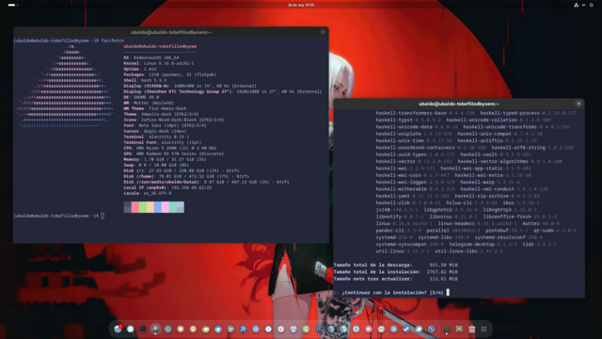Click the 'fastfetch' command text
602x339 pixels.
coord(112,40)
